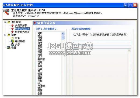Select 布娃娃 in the directory list
This screenshot has width=140, height=98.
pos(41,86)
